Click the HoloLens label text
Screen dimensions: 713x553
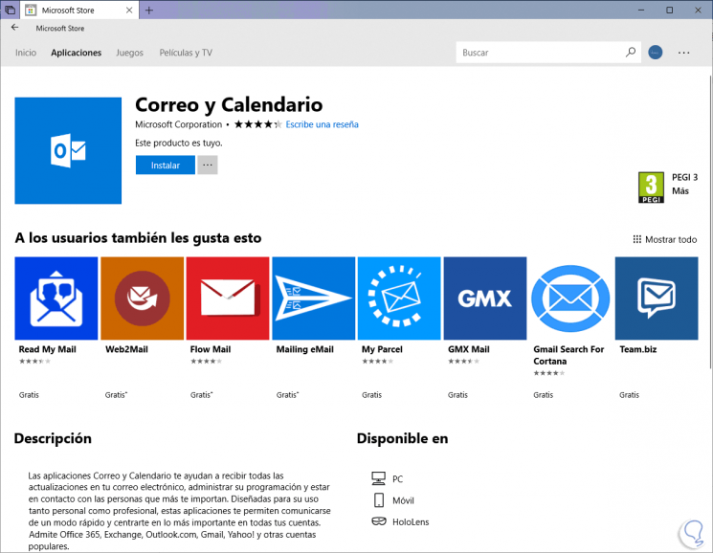[411, 522]
